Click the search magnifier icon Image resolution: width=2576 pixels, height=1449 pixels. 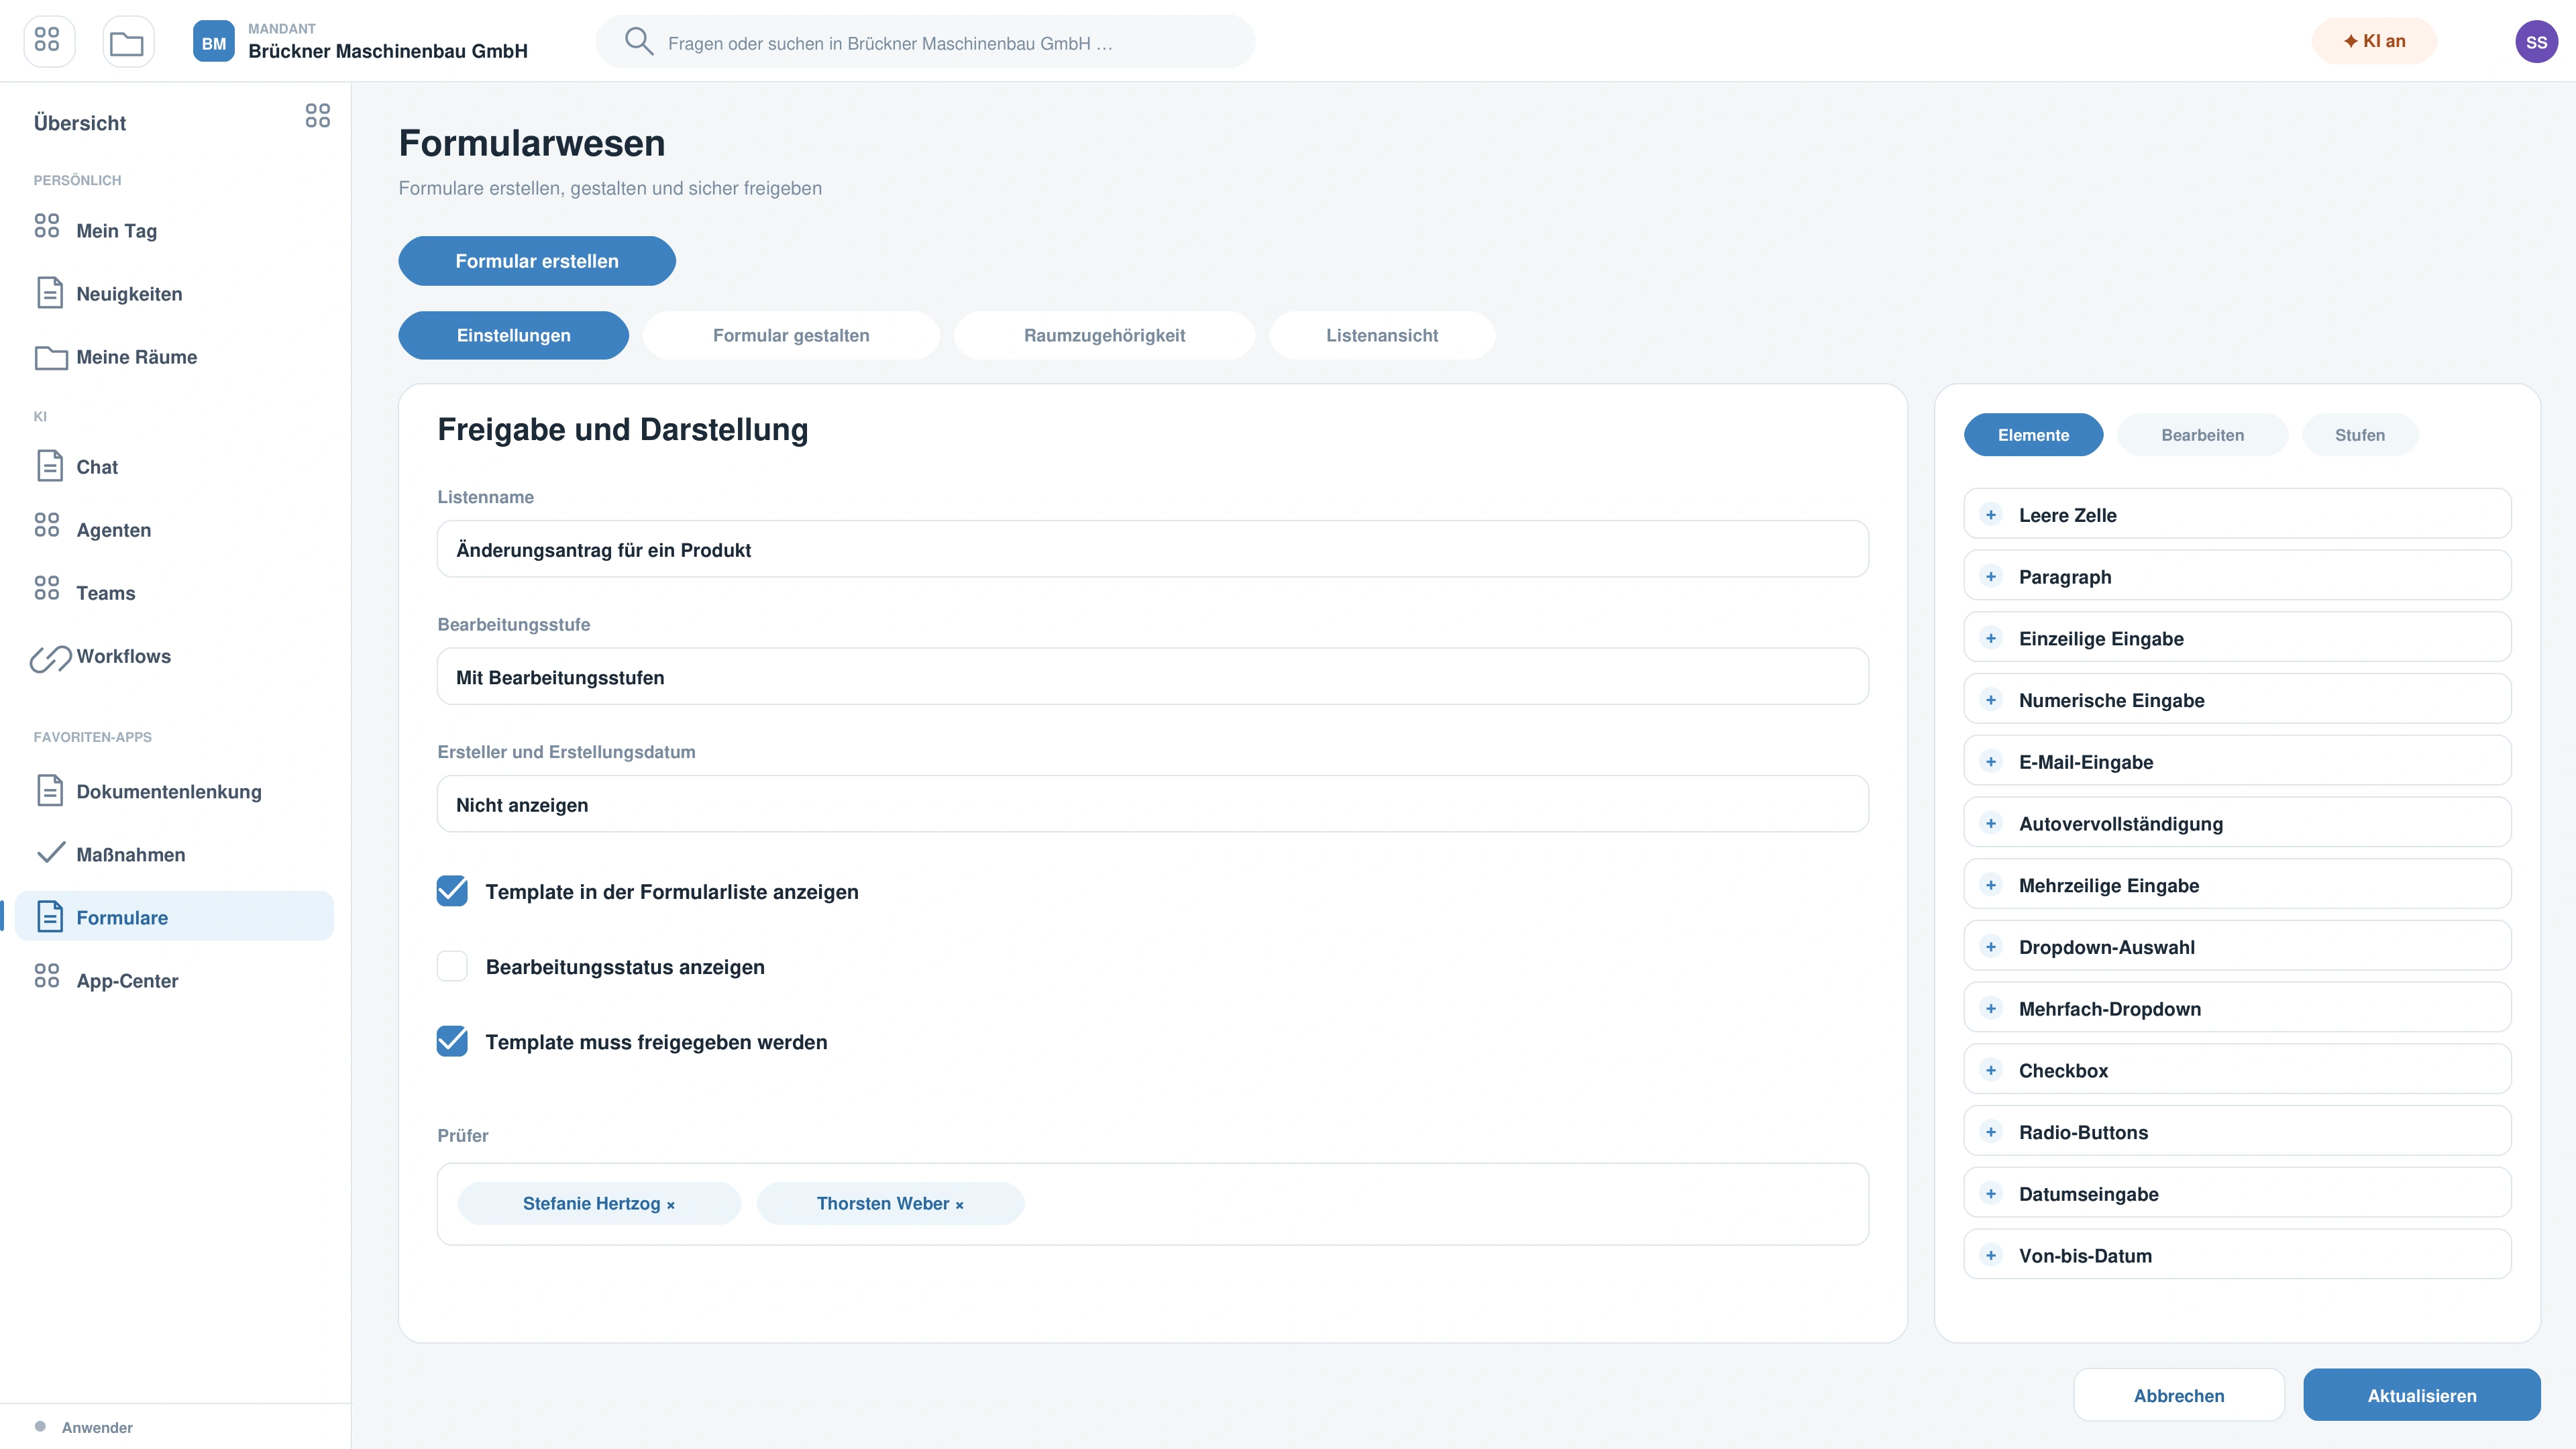638,42
